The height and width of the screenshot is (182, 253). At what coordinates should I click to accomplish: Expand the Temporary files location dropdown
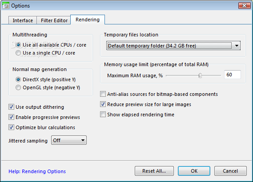[x=173, y=46]
